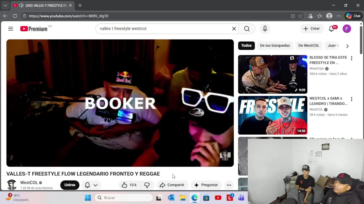Open the browser split screen icon

293,16
